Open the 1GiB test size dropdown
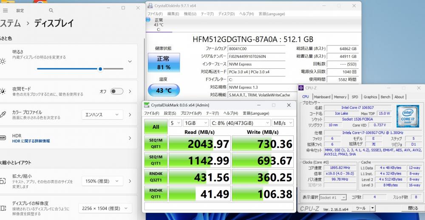 point(195,123)
